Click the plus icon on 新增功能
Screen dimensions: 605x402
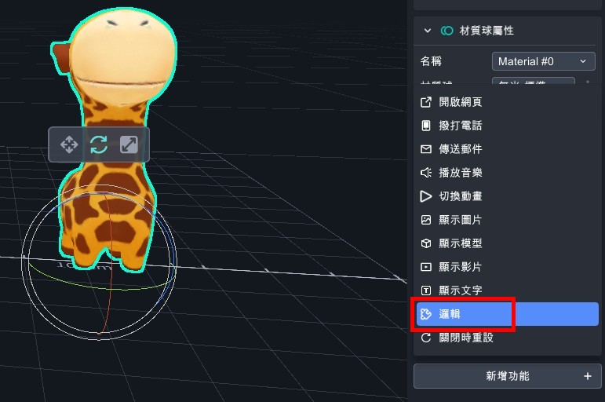click(x=587, y=376)
